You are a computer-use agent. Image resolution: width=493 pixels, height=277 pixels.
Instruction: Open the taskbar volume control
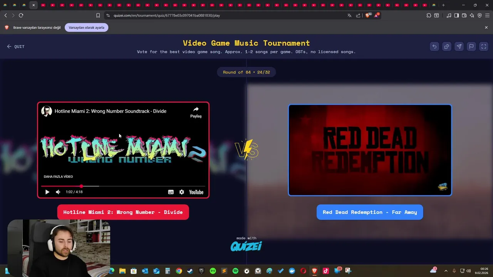tap(468, 271)
